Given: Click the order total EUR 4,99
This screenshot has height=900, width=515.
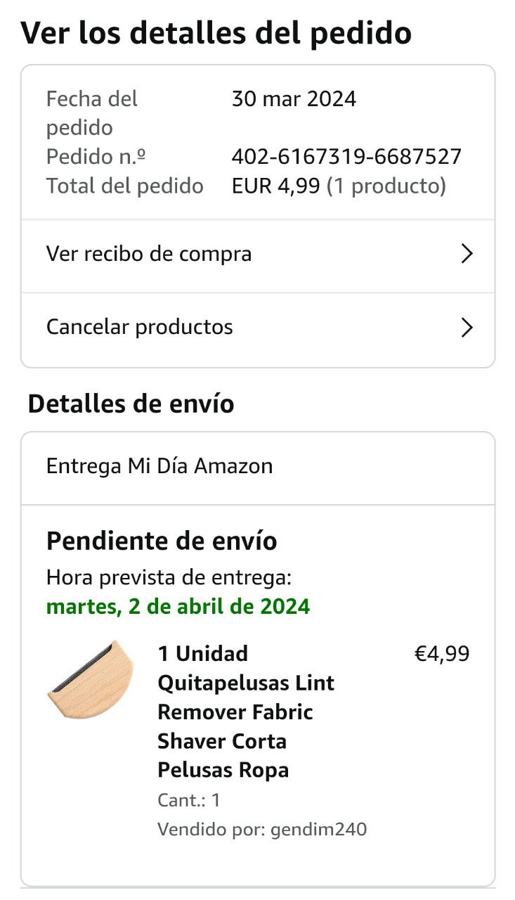Looking at the screenshot, I should tap(276, 186).
